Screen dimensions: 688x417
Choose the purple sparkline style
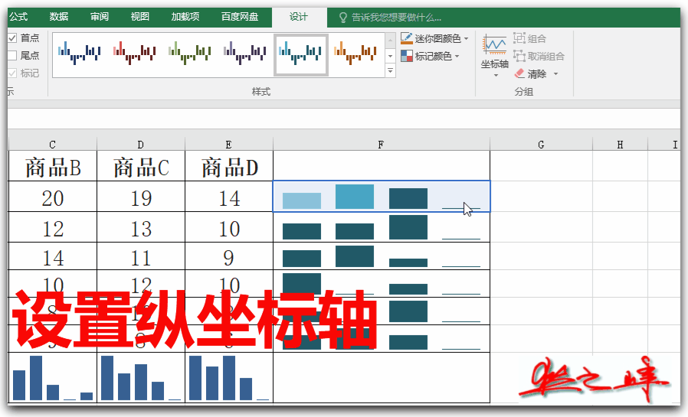tap(245, 54)
